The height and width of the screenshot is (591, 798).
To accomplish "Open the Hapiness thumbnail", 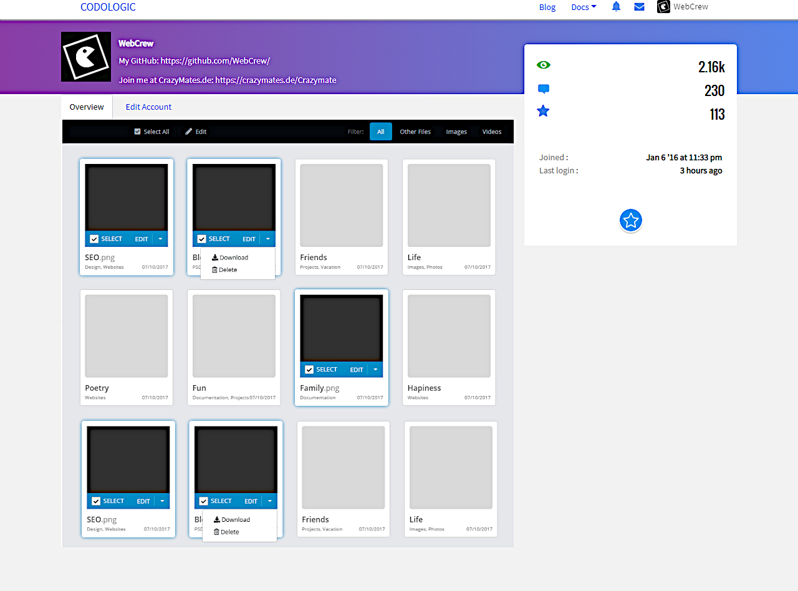I will 449,336.
